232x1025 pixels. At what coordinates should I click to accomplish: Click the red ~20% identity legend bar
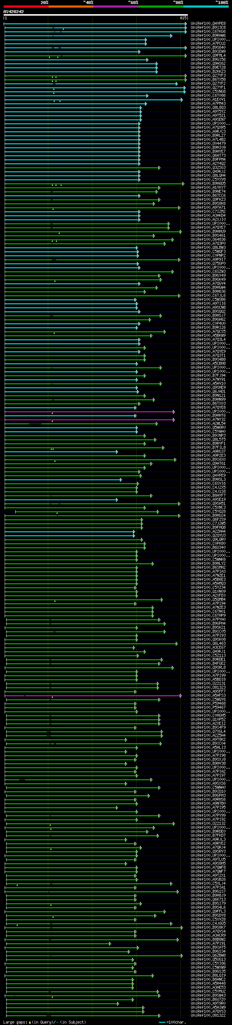26,7
